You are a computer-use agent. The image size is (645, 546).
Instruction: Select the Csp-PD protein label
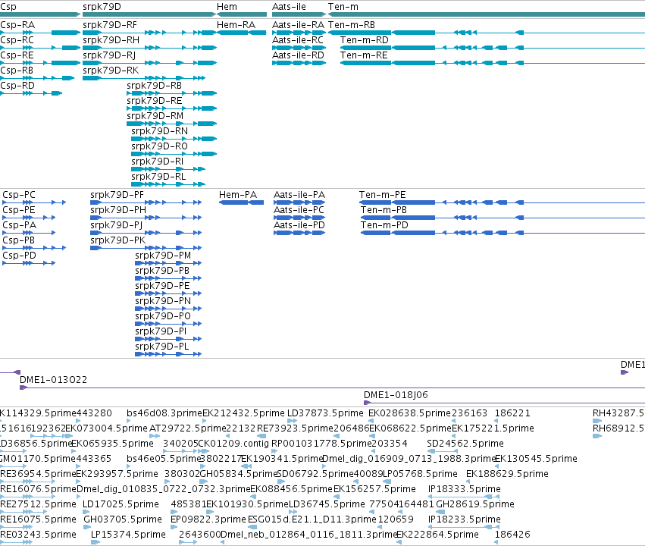pyautogui.click(x=20, y=256)
